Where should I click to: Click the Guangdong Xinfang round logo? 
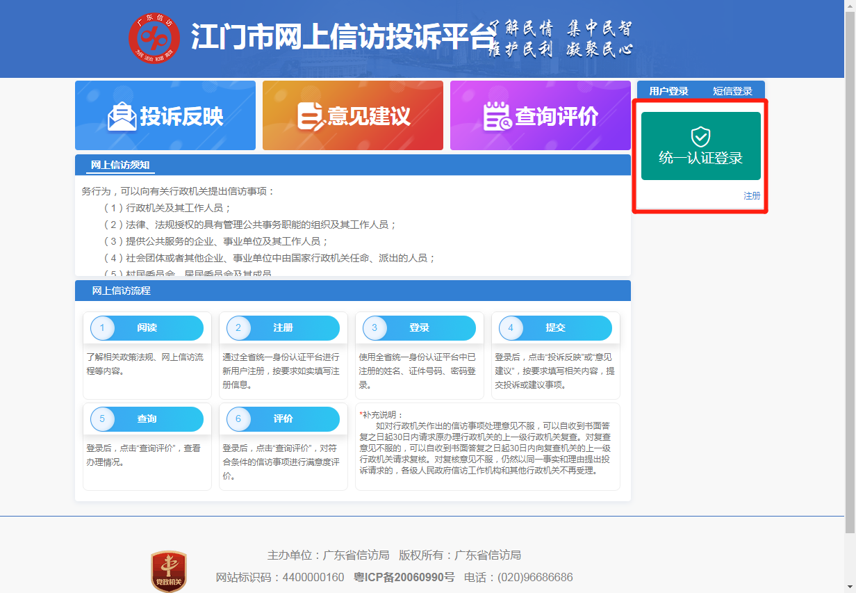(154, 38)
